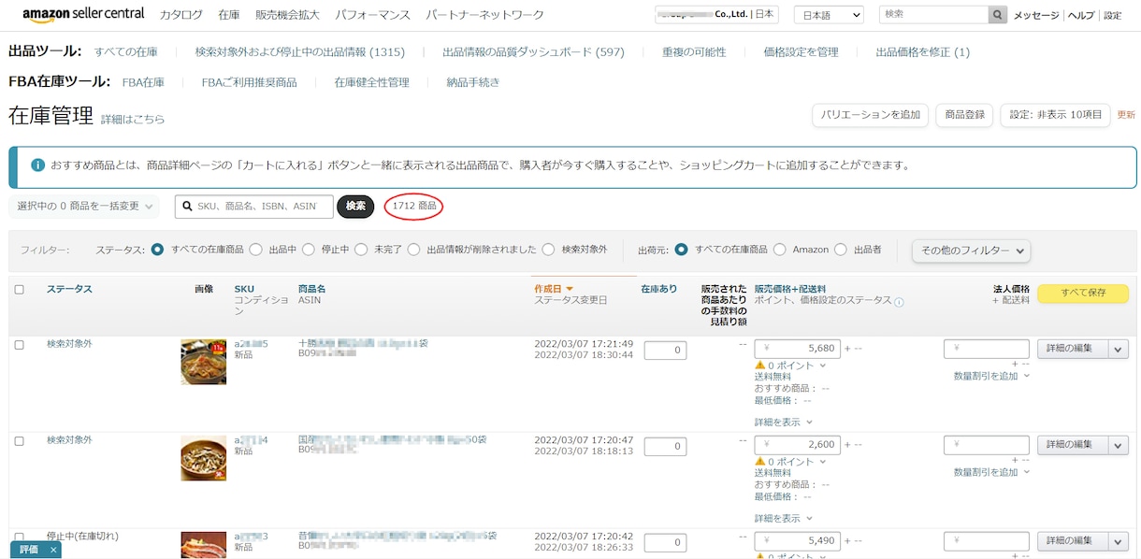The width and height of the screenshot is (1141, 559).
Task: Click the 在庫あり quantity field in first row
Action: (x=666, y=351)
